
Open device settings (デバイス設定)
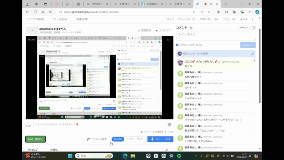pyautogui.click(x=97, y=139)
